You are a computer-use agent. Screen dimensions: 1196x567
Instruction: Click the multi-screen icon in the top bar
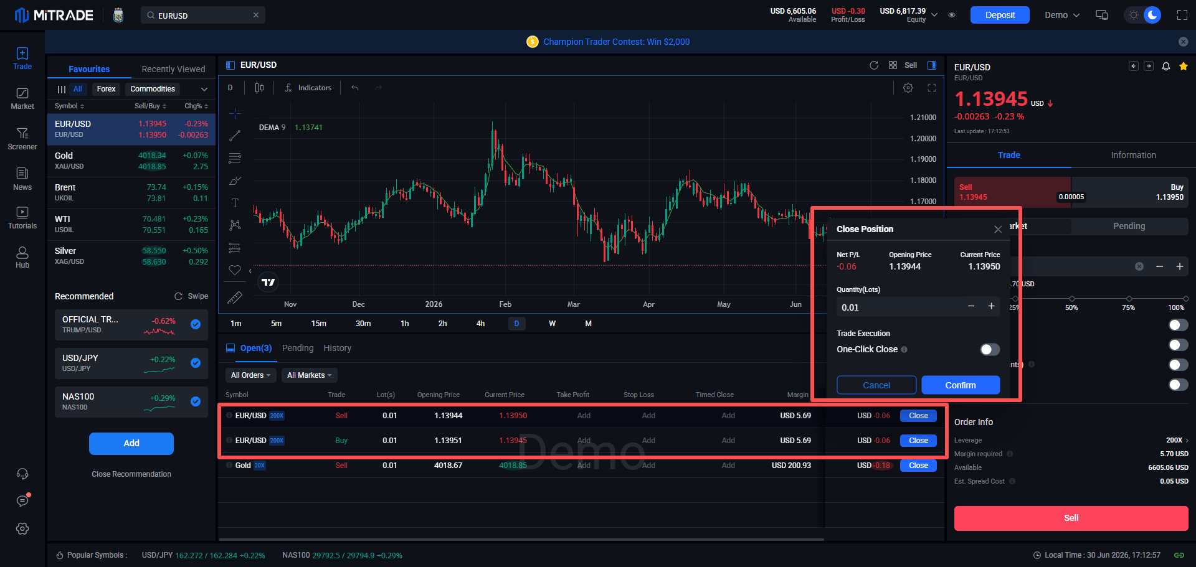coord(1102,15)
